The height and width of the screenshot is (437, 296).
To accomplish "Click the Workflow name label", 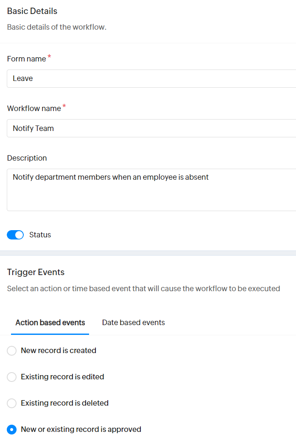I will [x=34, y=109].
